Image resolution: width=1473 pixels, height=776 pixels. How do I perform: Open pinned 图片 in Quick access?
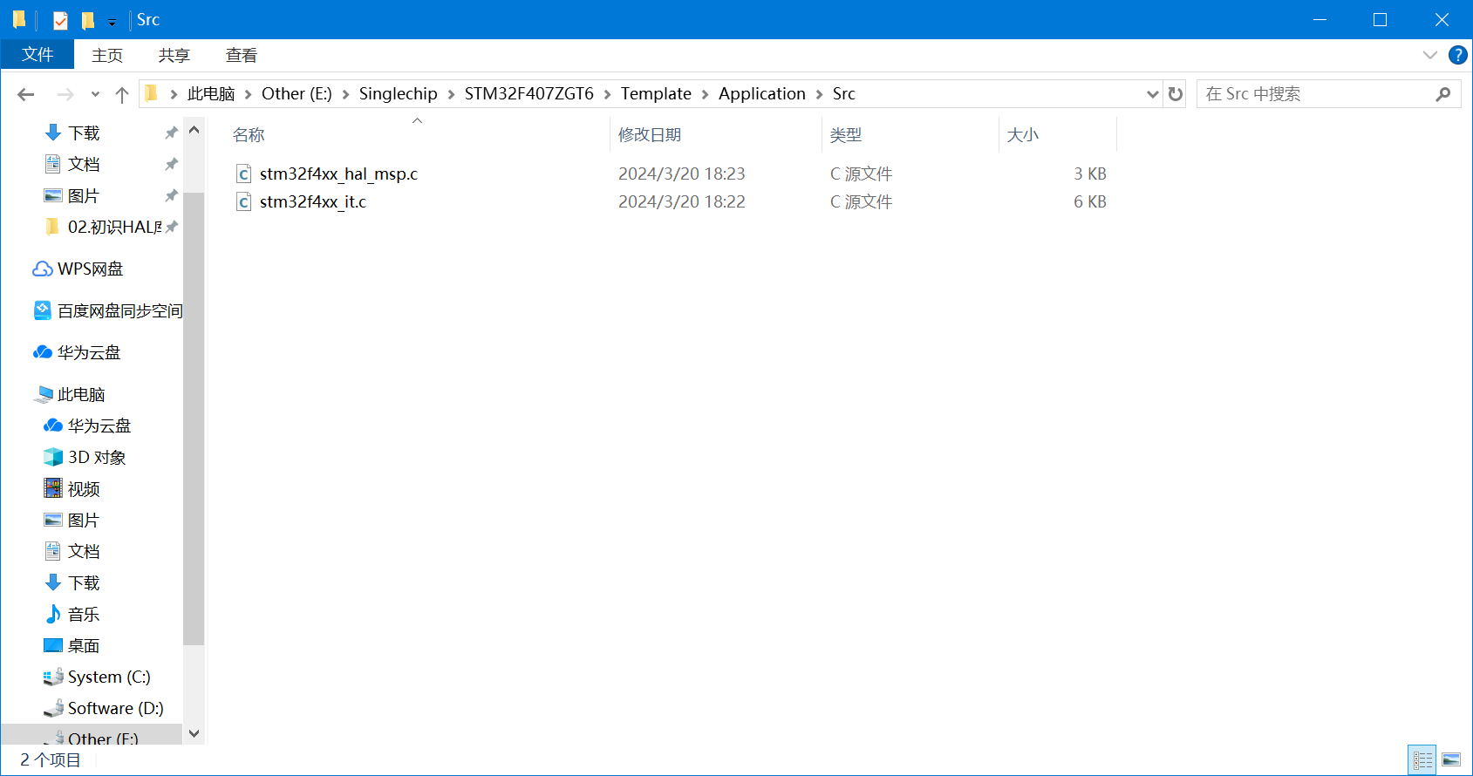(84, 195)
